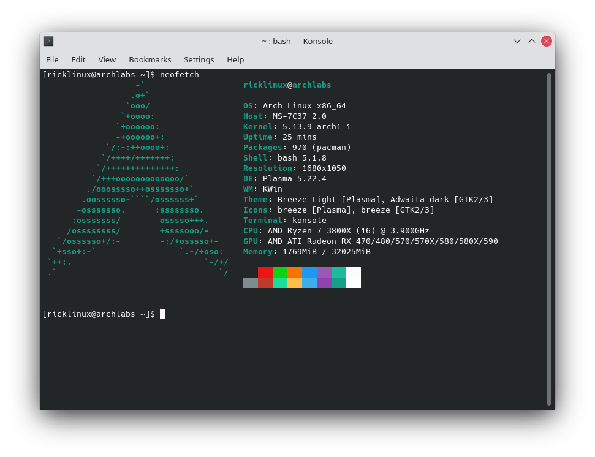This screenshot has height=457, width=595.
Task: Click the Konsole terminal icon in the title bar
Action: point(48,41)
